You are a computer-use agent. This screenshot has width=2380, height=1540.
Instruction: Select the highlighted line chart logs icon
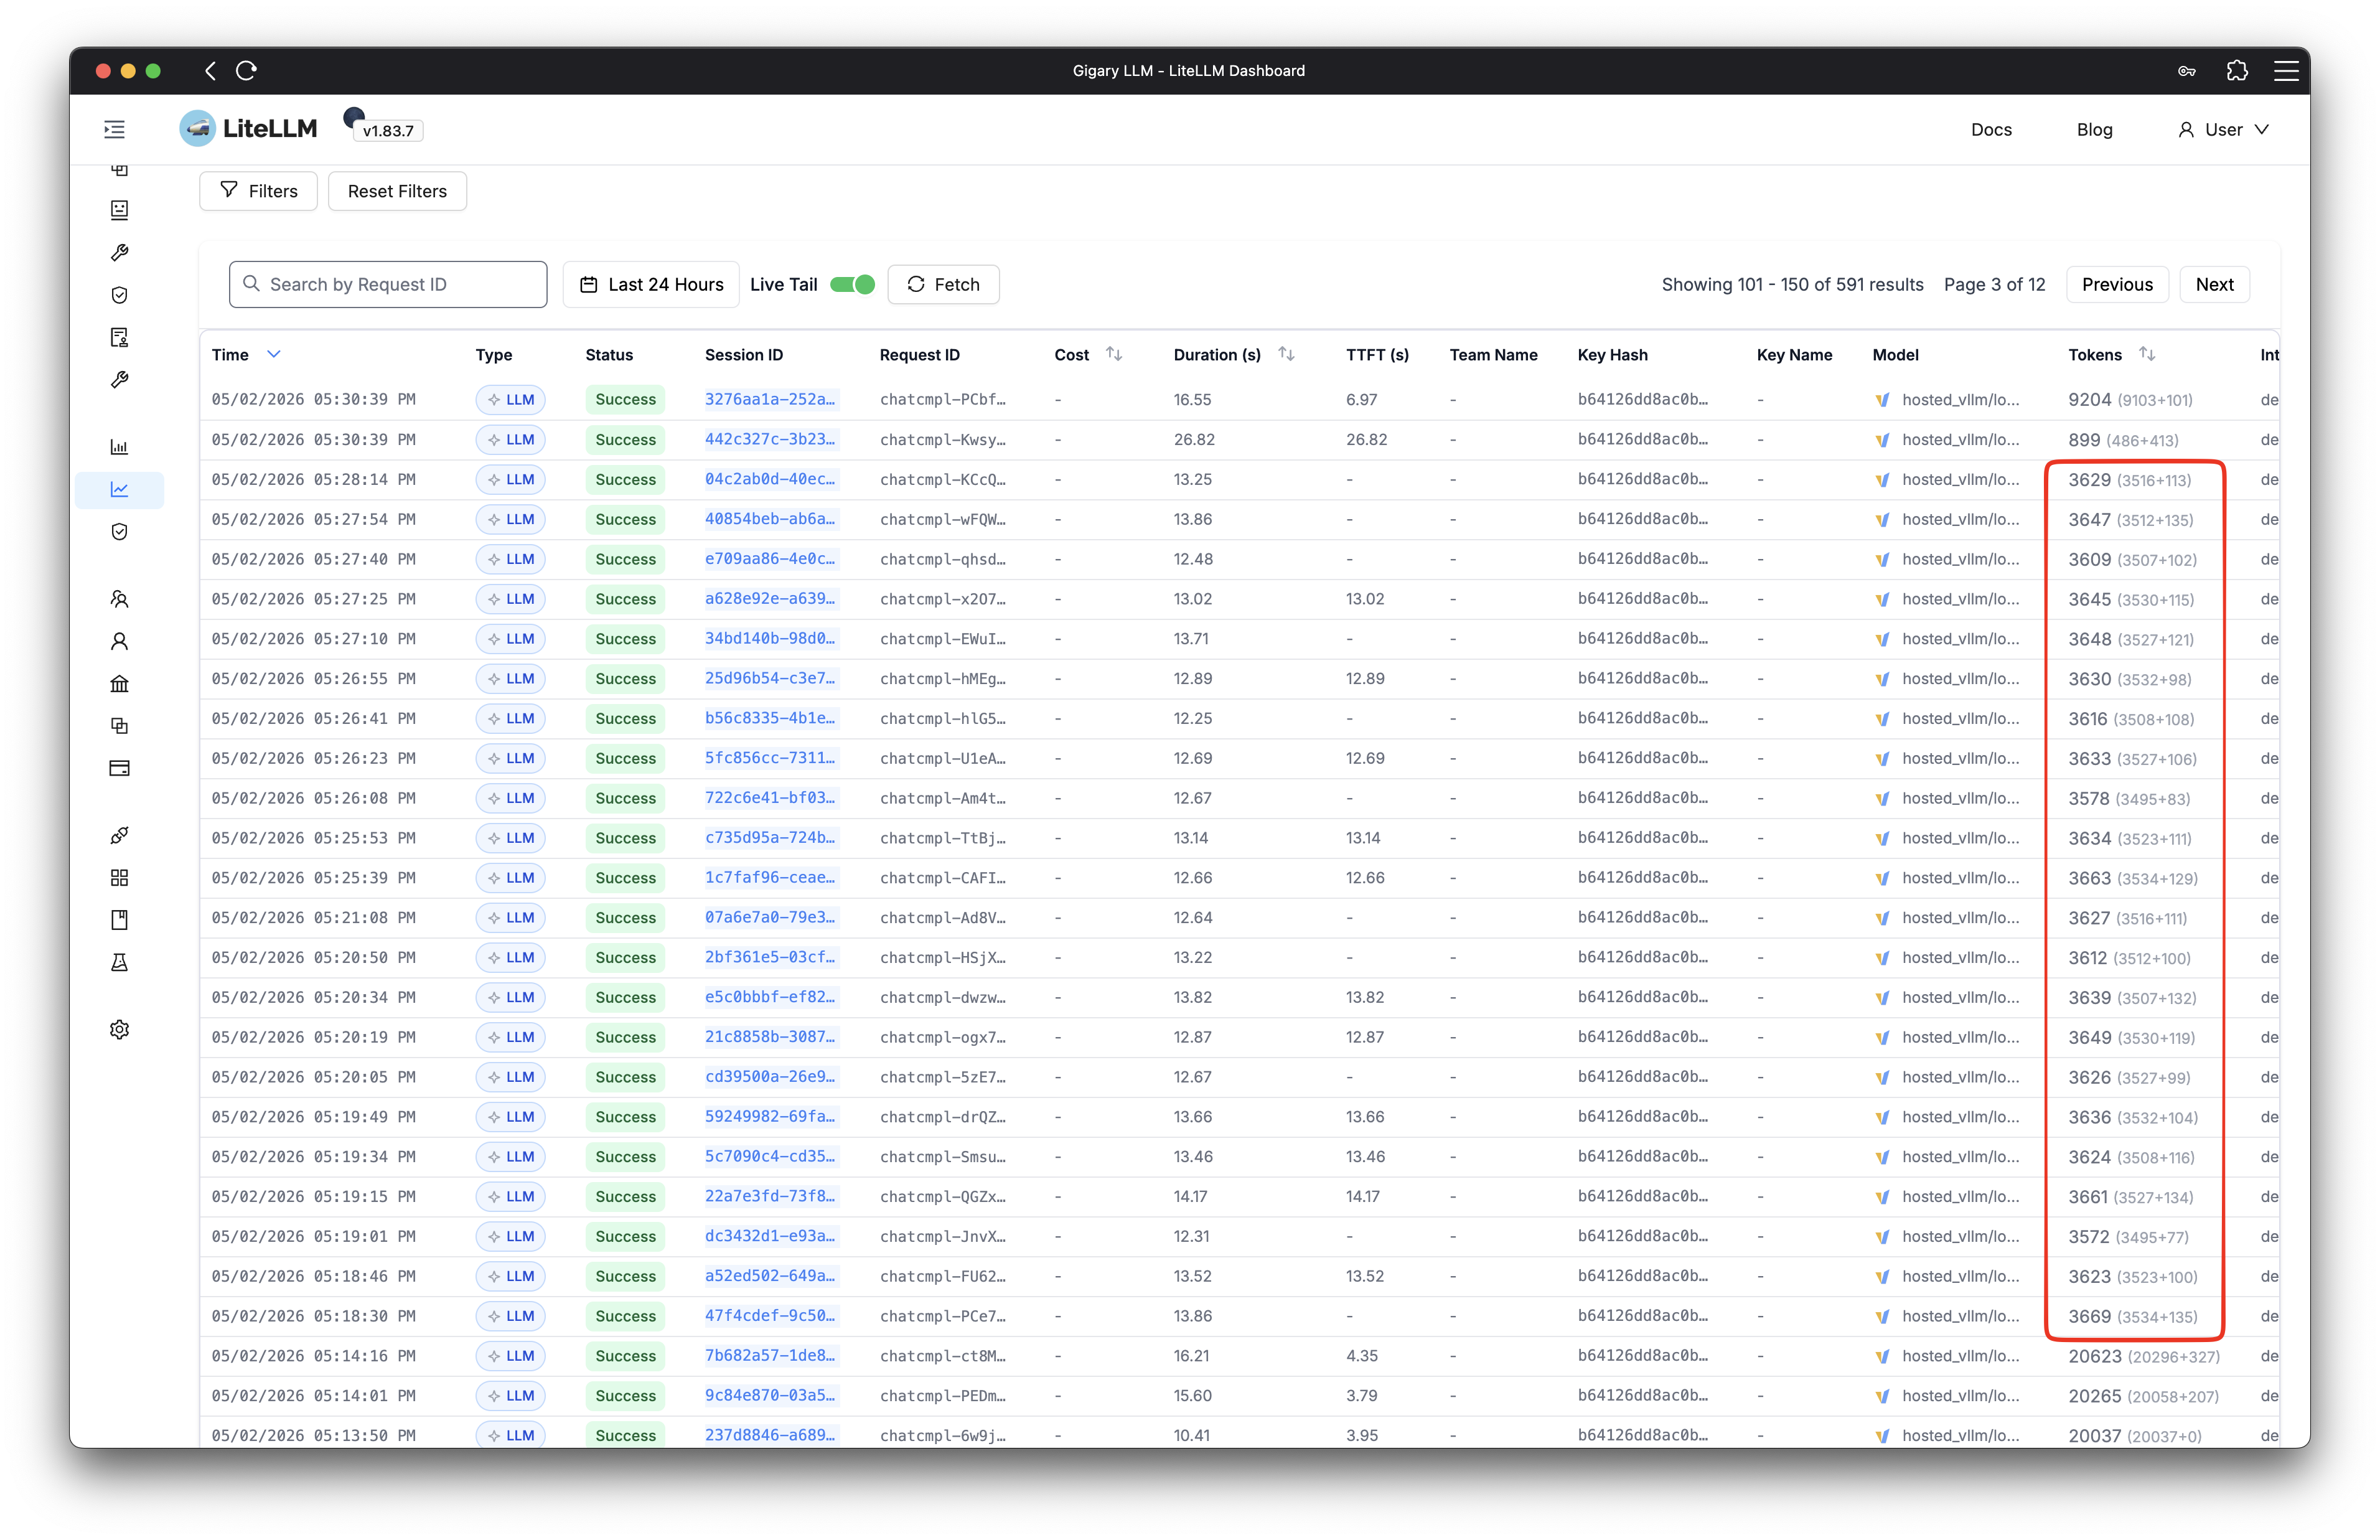click(x=119, y=489)
